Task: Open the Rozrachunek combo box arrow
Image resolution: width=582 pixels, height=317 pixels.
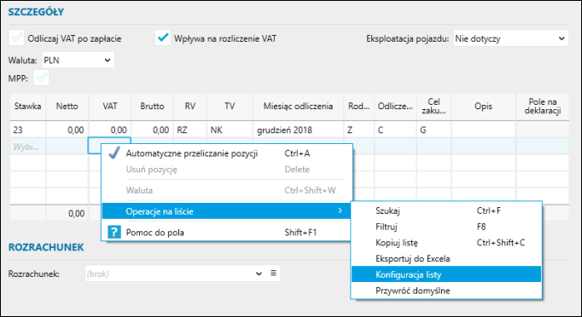Action: tap(259, 274)
